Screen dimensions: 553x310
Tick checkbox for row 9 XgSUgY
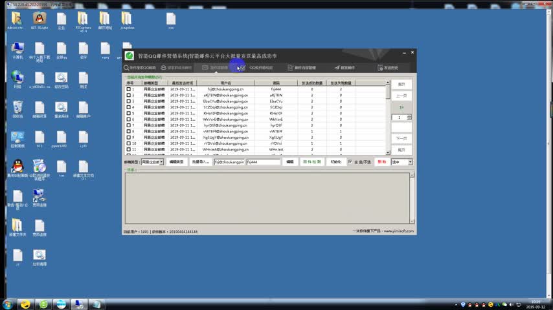pos(129,138)
